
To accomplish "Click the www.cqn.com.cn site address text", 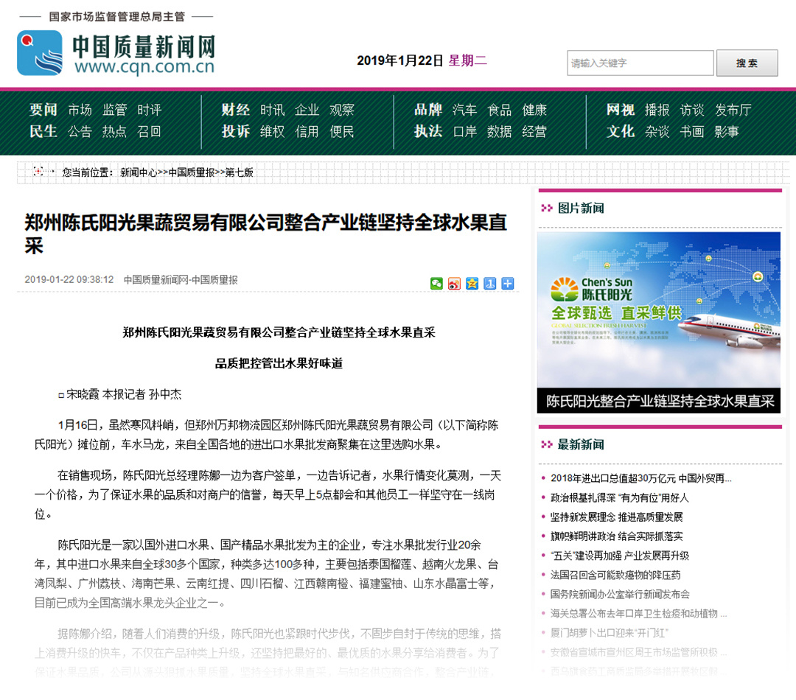I will pos(144,66).
